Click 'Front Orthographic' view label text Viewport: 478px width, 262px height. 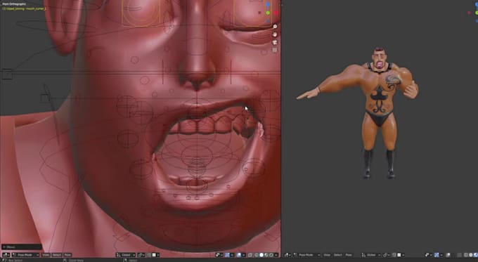[14, 4]
